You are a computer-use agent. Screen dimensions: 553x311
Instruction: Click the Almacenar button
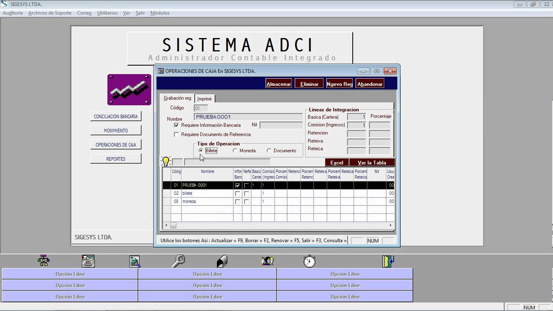pos(279,84)
